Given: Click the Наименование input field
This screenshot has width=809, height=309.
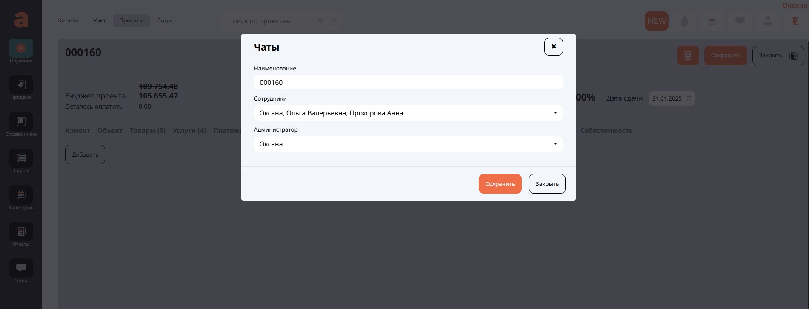Looking at the screenshot, I should coord(408,83).
